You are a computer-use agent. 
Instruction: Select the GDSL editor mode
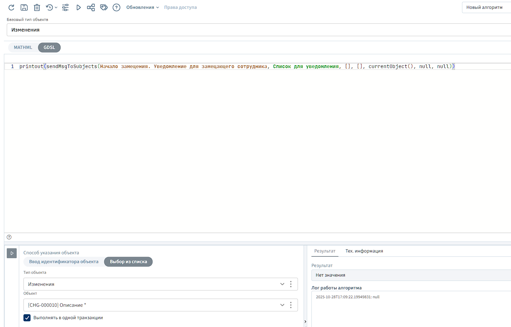[x=49, y=48]
